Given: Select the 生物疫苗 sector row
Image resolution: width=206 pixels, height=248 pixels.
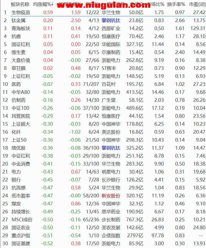Looking at the screenshot, I should [x=103, y=12].
